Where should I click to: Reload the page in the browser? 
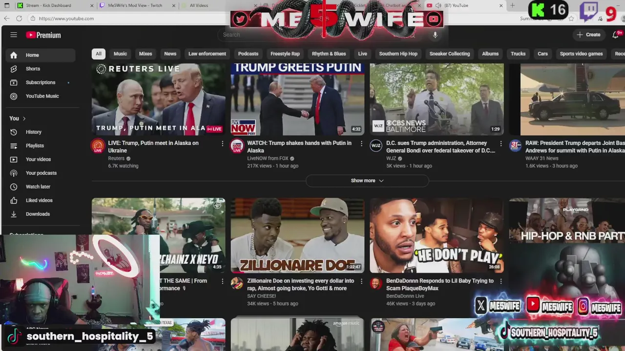[19, 19]
